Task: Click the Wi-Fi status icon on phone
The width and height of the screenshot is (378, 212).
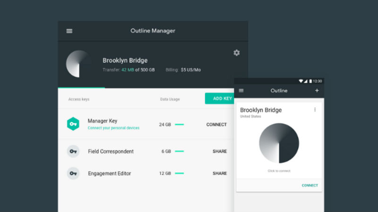Action: click(301, 81)
